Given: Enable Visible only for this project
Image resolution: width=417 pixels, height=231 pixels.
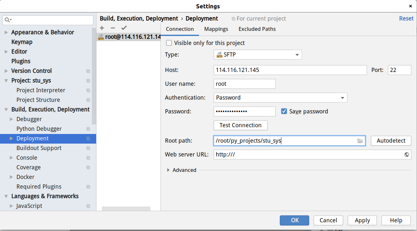Looking at the screenshot, I should coord(169,43).
